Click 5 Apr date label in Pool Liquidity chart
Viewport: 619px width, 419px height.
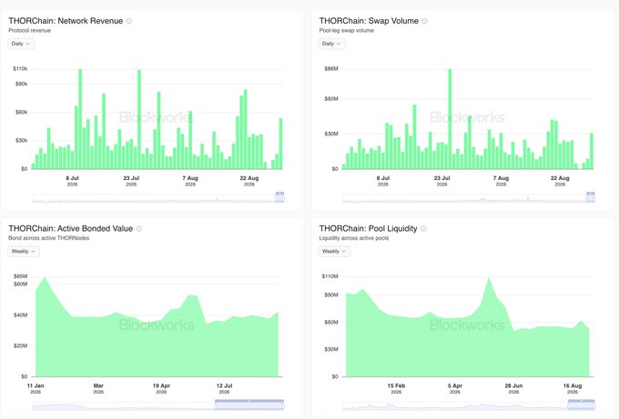pos(455,386)
